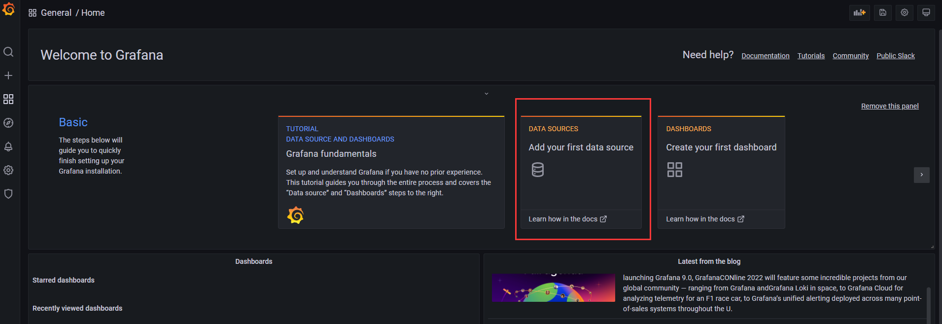
Task: Open the blog post thumbnail image
Action: [553, 288]
